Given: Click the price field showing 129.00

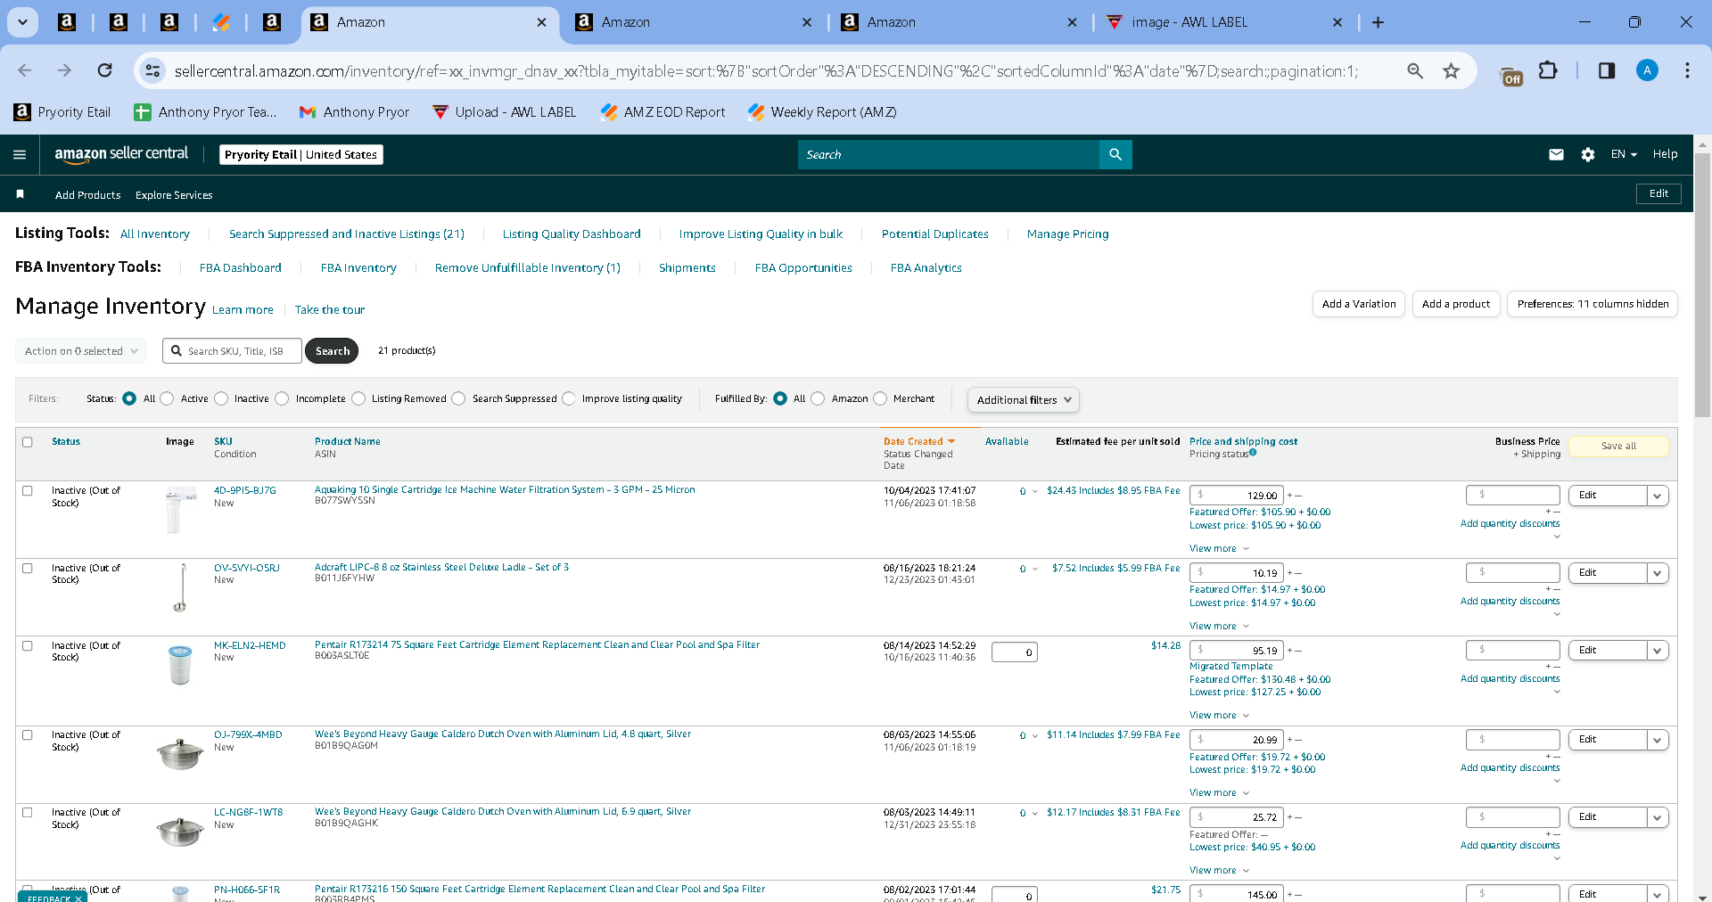Looking at the screenshot, I should coord(1237,496).
